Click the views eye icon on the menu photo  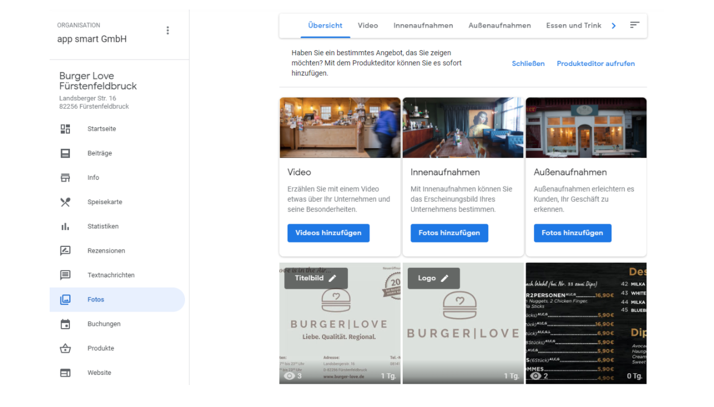pos(536,376)
